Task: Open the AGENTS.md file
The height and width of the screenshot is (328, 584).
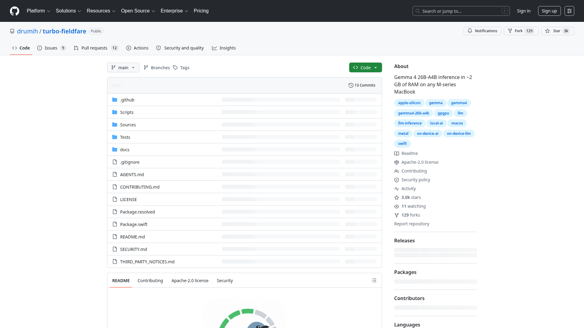Action: point(132,175)
